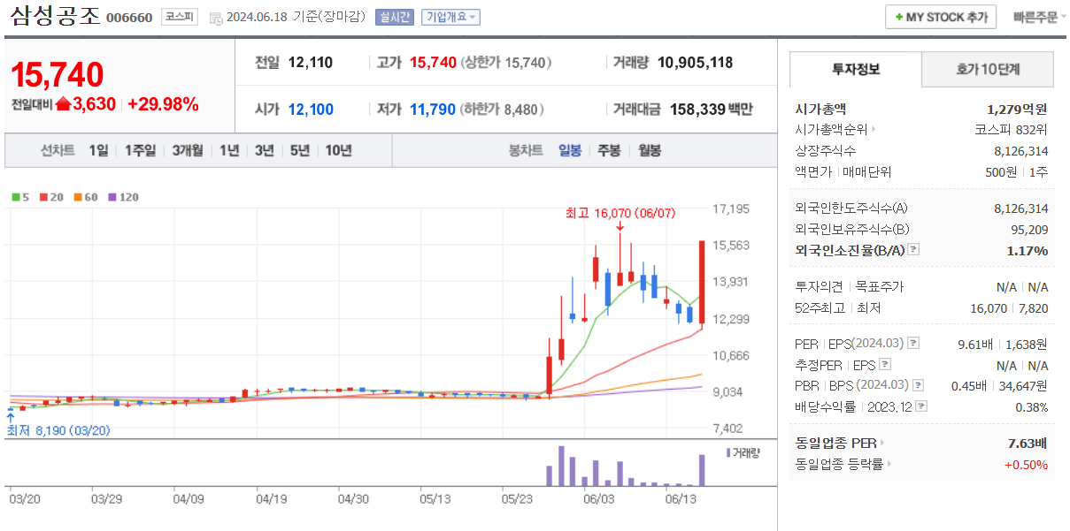
Task: Click the 저가 value 11,790
Action: [433, 110]
